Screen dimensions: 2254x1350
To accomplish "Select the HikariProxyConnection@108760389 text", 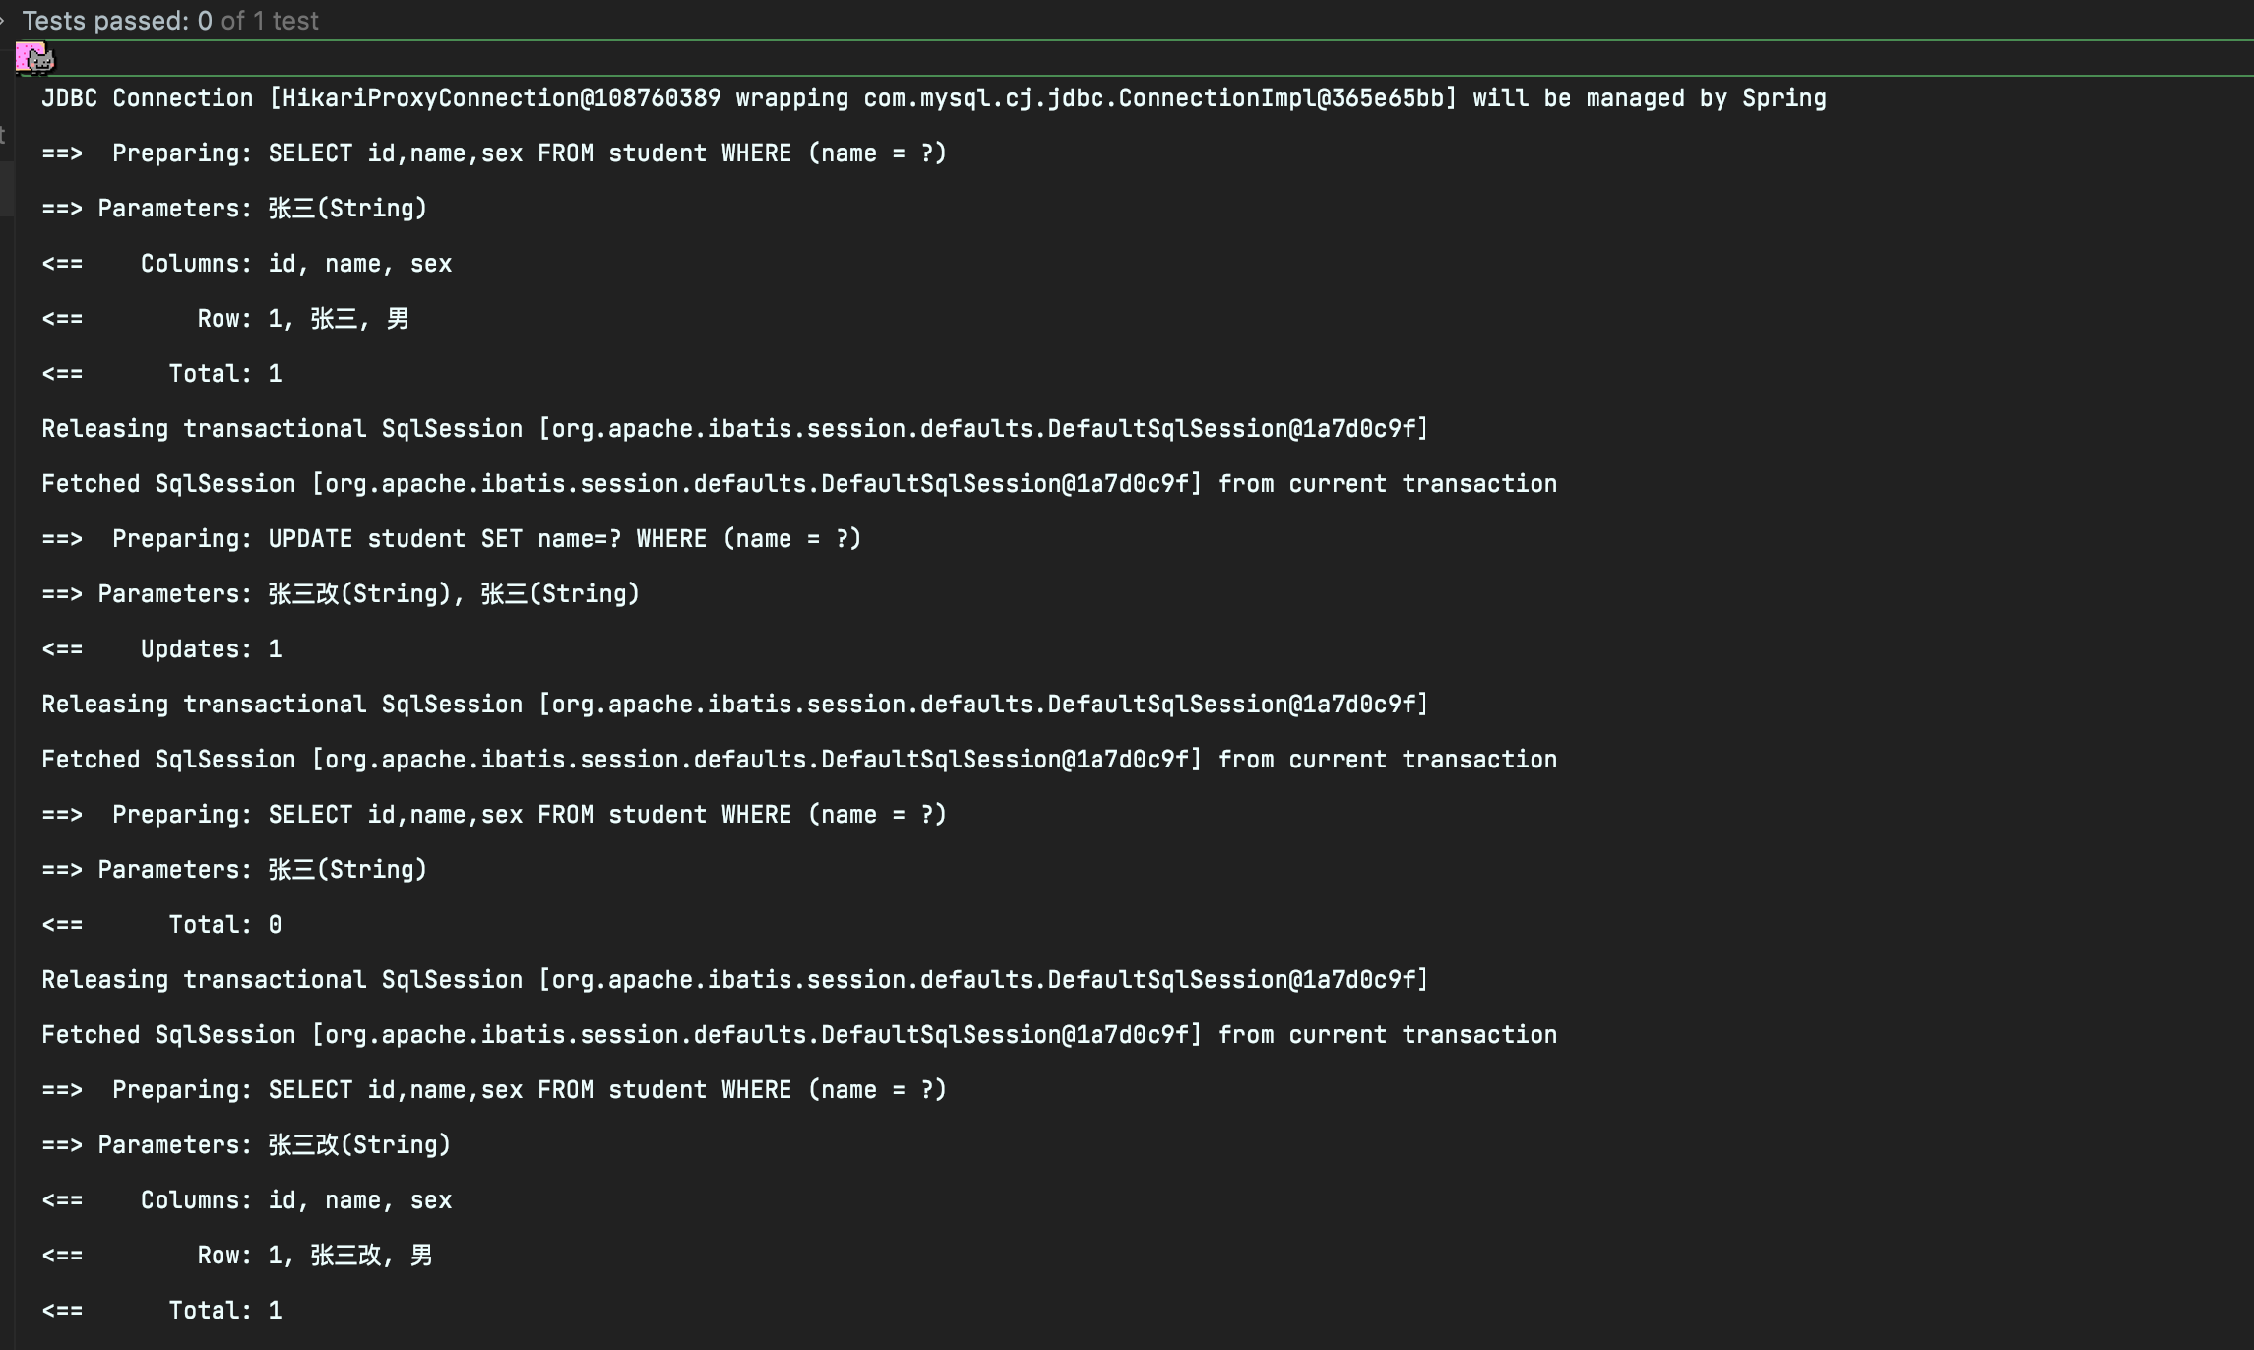I will pos(501,98).
